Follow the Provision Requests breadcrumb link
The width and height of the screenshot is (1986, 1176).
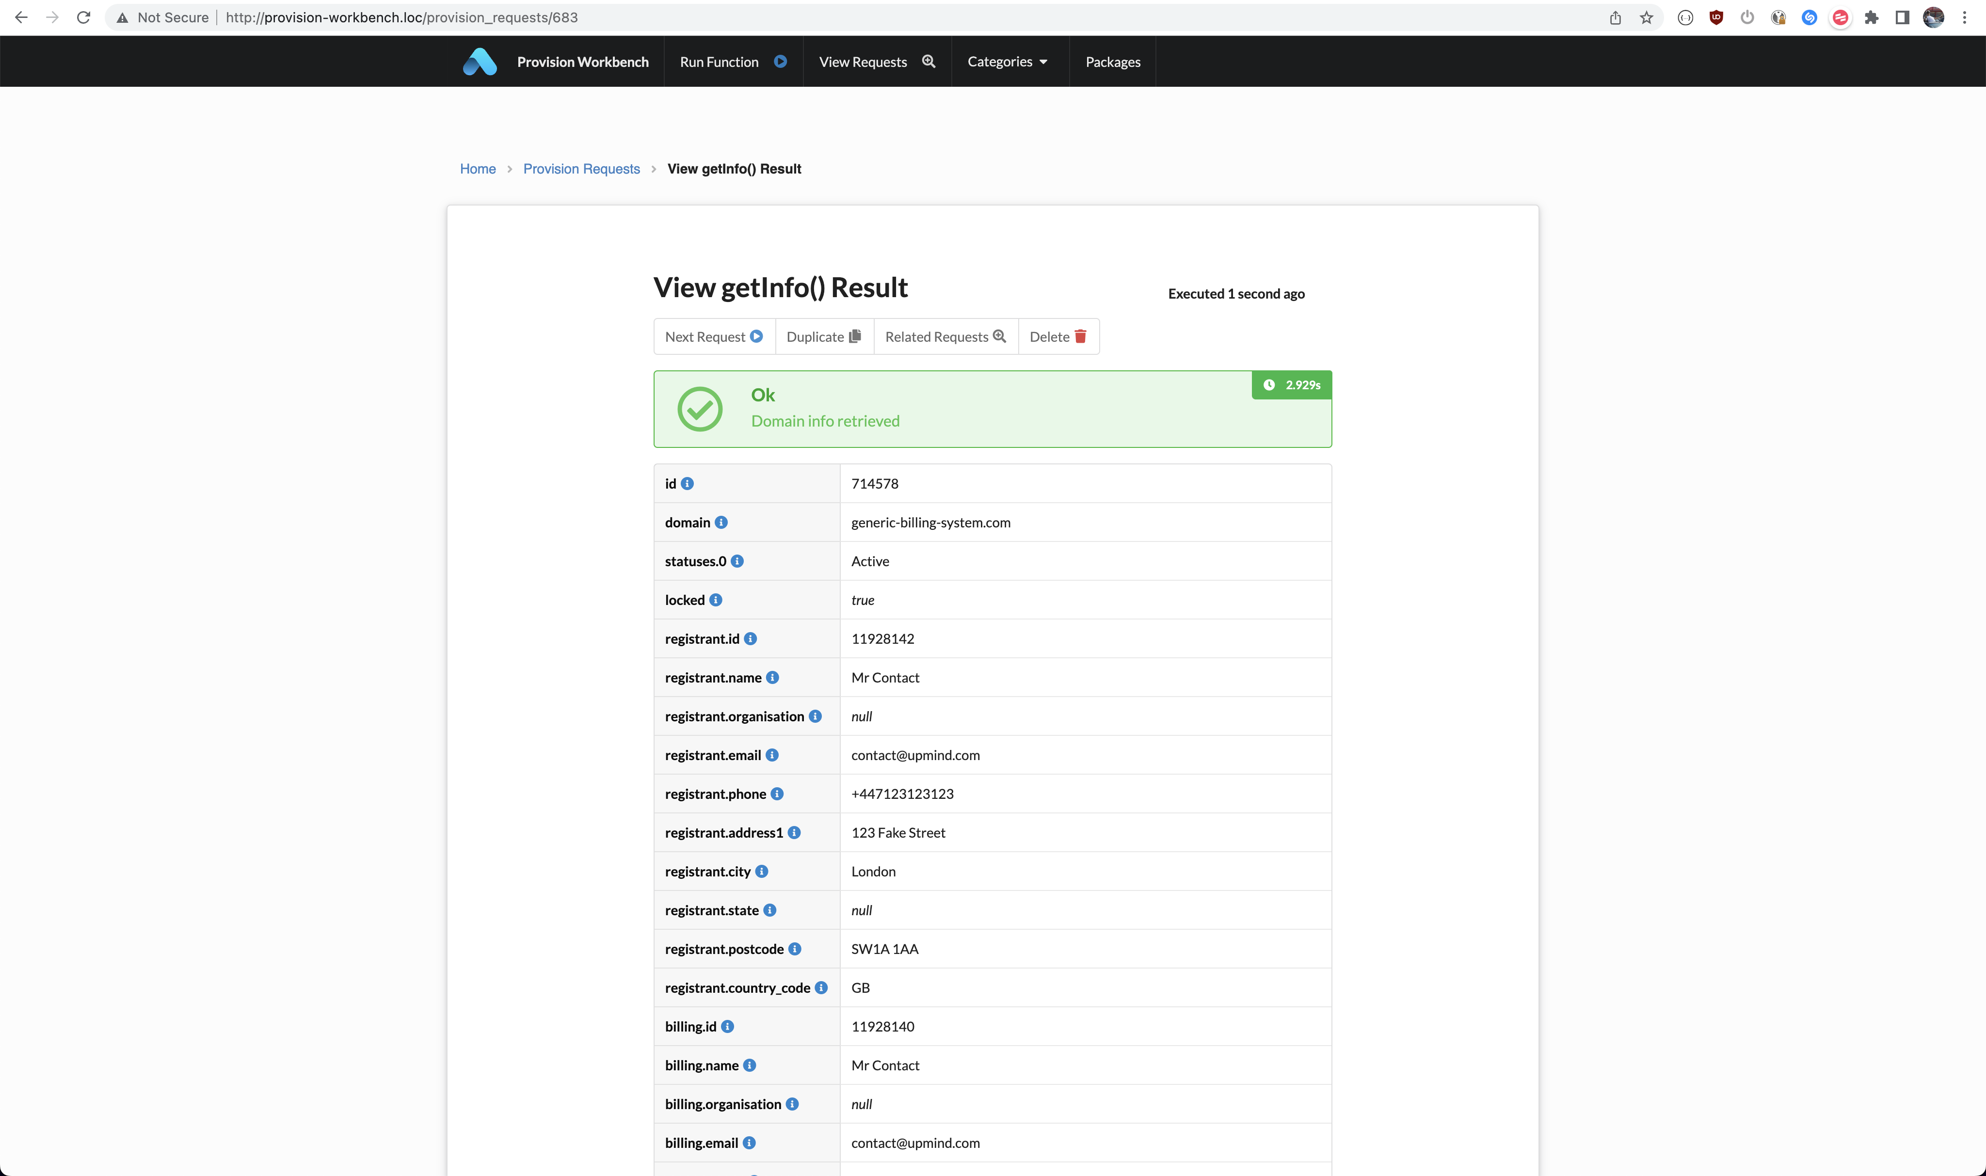[x=581, y=169]
